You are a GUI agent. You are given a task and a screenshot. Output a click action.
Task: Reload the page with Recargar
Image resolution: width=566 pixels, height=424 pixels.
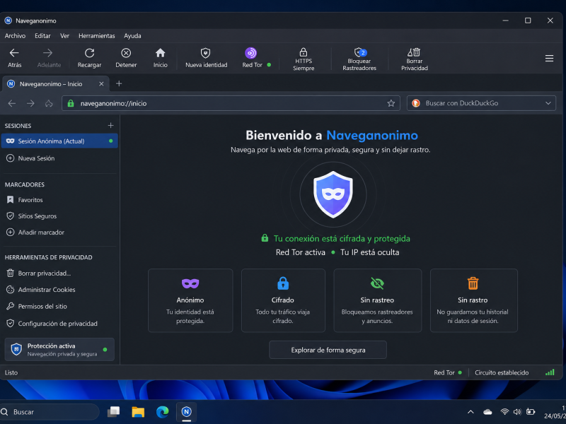(x=90, y=58)
